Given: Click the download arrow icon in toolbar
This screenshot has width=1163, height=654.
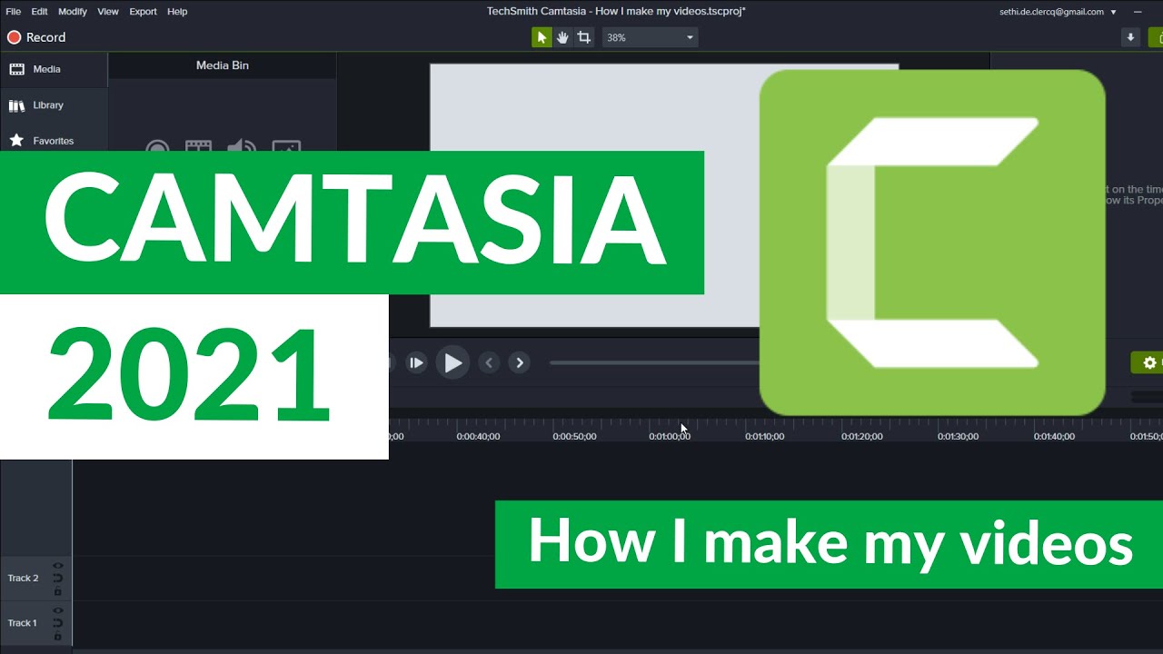Looking at the screenshot, I should (1130, 37).
